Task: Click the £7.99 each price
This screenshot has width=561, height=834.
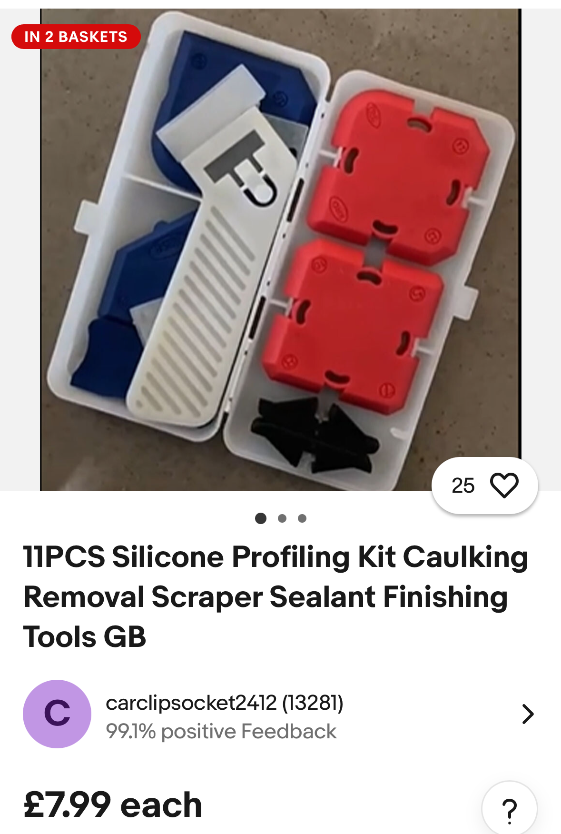Action: click(113, 804)
